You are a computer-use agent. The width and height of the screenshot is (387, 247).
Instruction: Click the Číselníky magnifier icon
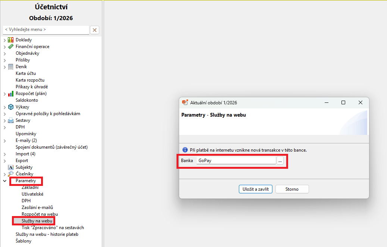[11, 174]
